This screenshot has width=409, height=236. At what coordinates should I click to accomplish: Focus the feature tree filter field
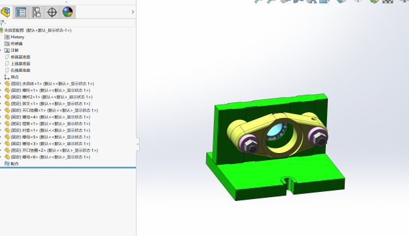[70, 23]
